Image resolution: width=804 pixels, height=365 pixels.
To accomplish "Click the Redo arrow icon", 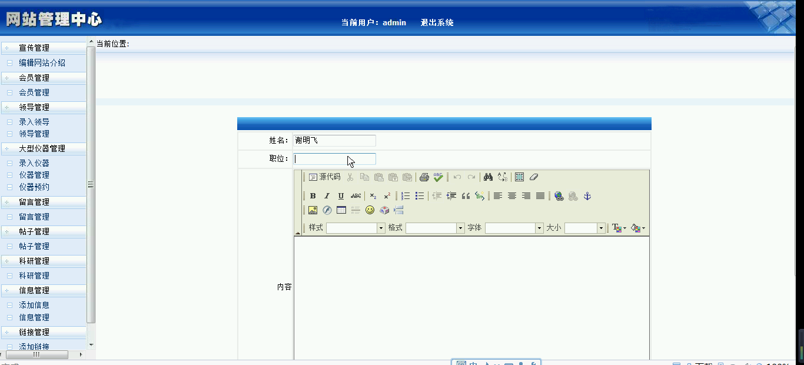I will pyautogui.click(x=471, y=177).
